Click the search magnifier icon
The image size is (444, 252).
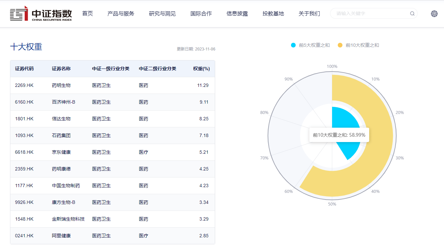pyautogui.click(x=412, y=14)
